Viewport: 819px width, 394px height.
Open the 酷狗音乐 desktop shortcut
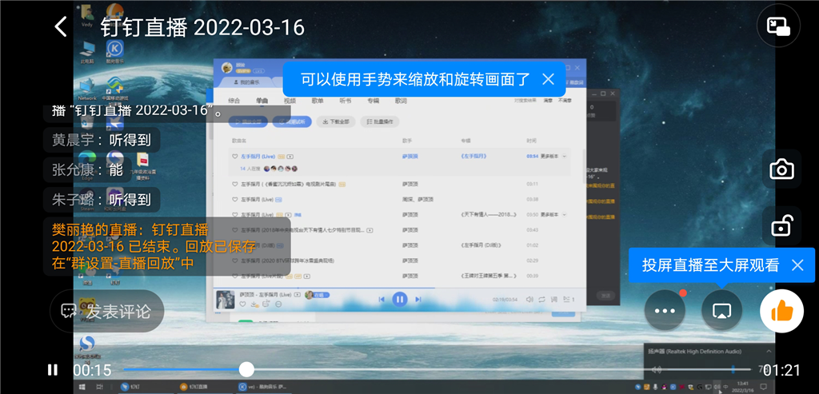click(115, 52)
